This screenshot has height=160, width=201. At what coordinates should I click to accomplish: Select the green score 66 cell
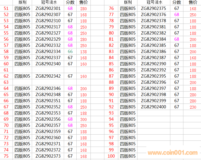[x=70, y=51]
